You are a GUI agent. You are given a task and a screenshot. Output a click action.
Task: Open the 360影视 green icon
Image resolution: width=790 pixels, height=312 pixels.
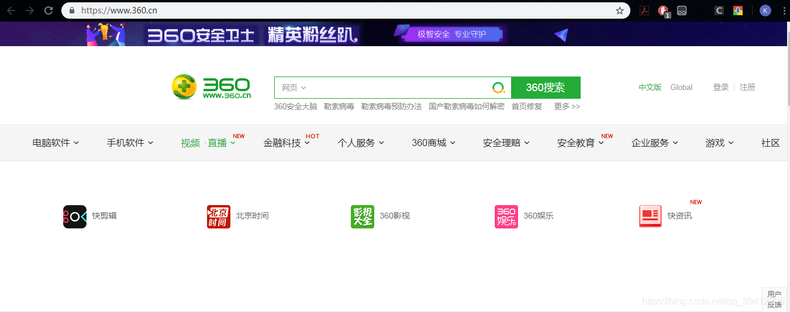pos(363,216)
